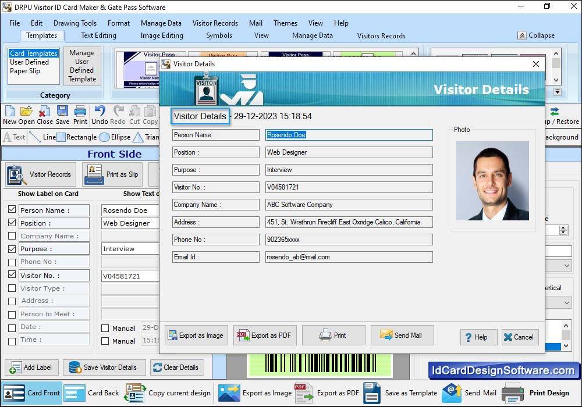Click the Save Visitor Details button
This screenshot has width=582, height=407.
(103, 367)
